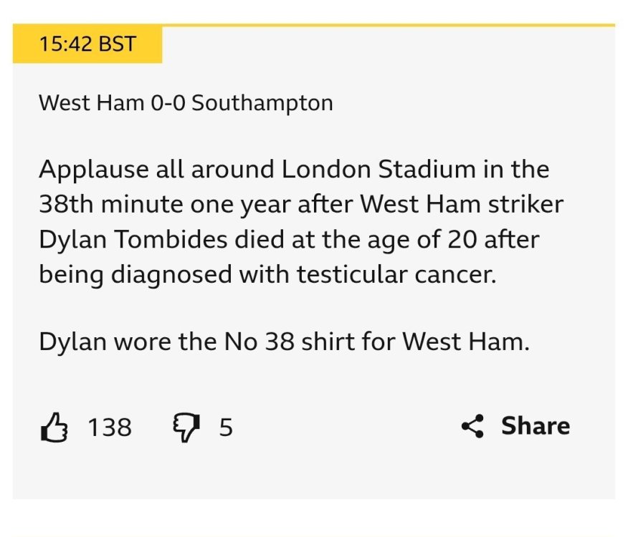Click the 0-0 score text
The image size is (628, 537).
(x=168, y=103)
